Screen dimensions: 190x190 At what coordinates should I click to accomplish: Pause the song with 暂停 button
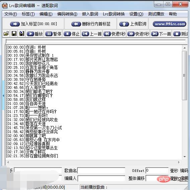tap(53, 34)
